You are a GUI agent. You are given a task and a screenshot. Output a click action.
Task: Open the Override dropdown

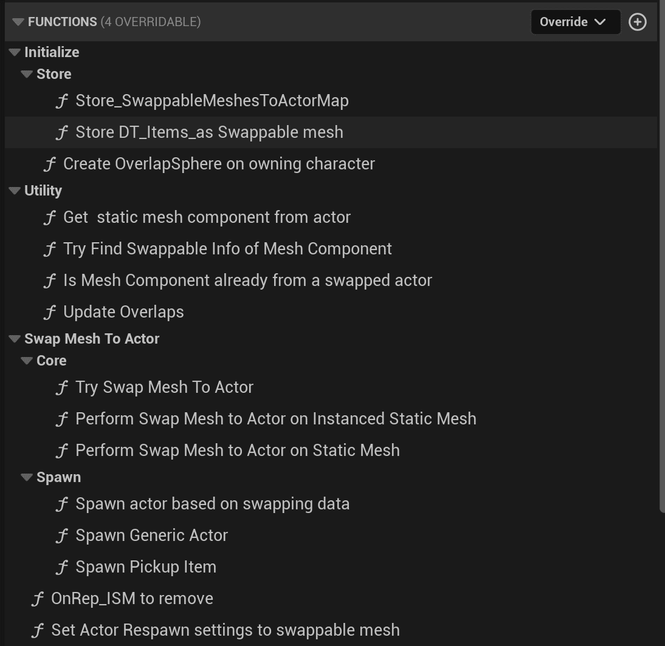click(x=576, y=22)
